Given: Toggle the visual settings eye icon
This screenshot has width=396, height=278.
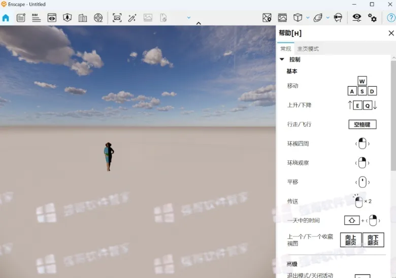Looking at the screenshot, I should (356, 18).
